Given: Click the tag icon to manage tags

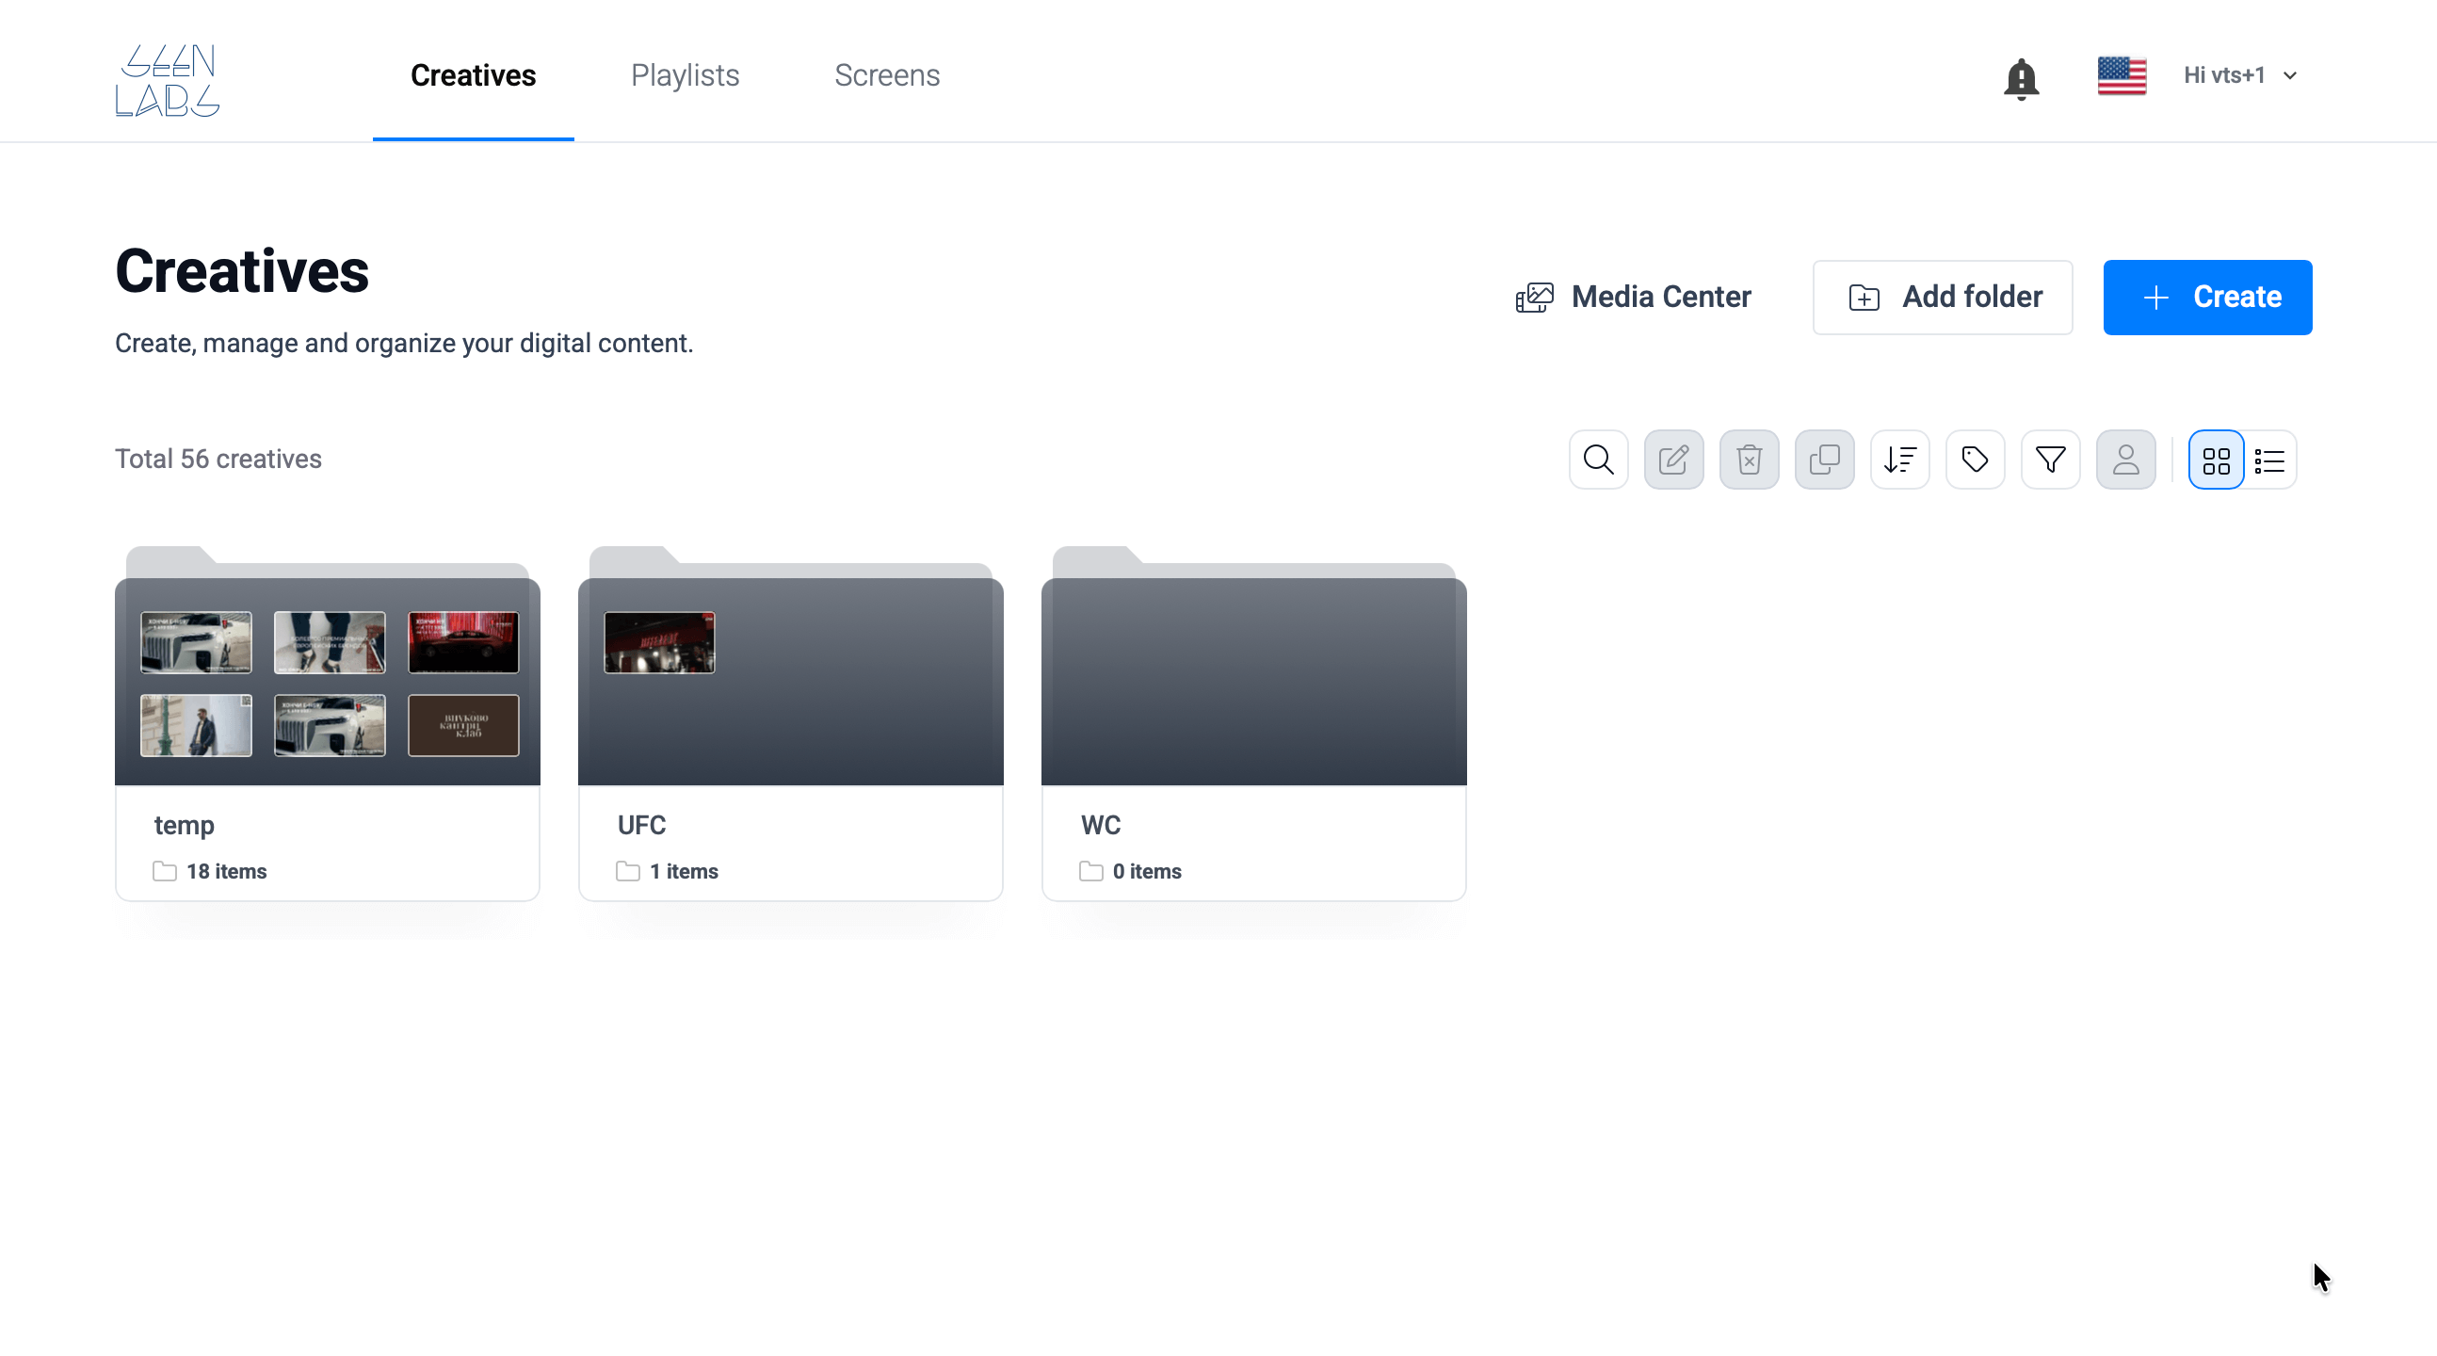Looking at the screenshot, I should 1976,459.
